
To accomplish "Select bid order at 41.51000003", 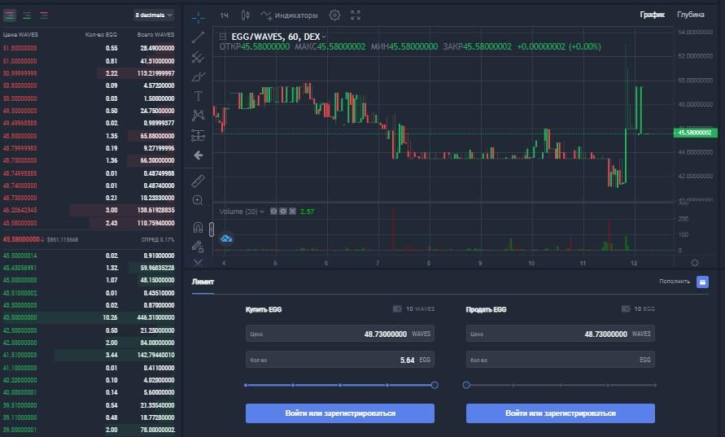I will pos(89,355).
